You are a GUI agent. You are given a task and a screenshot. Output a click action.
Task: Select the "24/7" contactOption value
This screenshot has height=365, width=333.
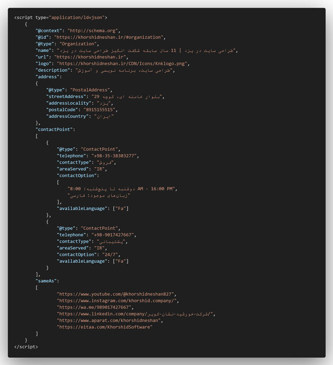pos(110,255)
